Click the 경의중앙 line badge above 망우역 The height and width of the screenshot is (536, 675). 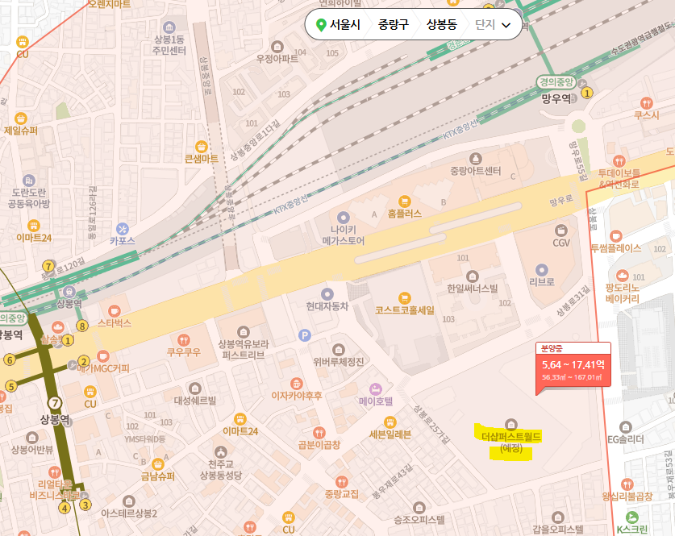556,81
